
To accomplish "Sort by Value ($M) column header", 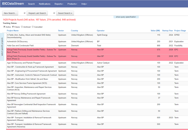I will [155, 31].
